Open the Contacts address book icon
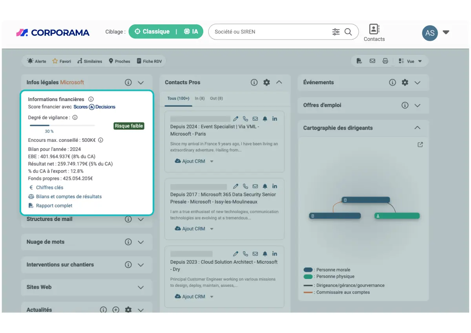The image size is (471, 333). pyautogui.click(x=374, y=29)
